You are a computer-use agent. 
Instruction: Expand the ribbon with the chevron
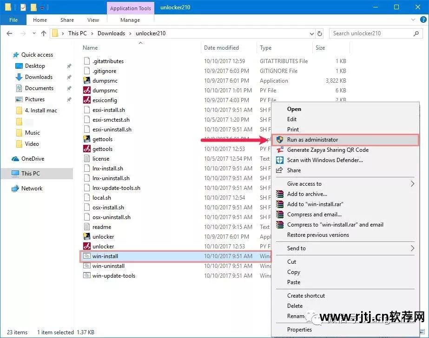[413, 19]
